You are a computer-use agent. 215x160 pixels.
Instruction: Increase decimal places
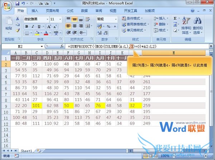coord(99,33)
